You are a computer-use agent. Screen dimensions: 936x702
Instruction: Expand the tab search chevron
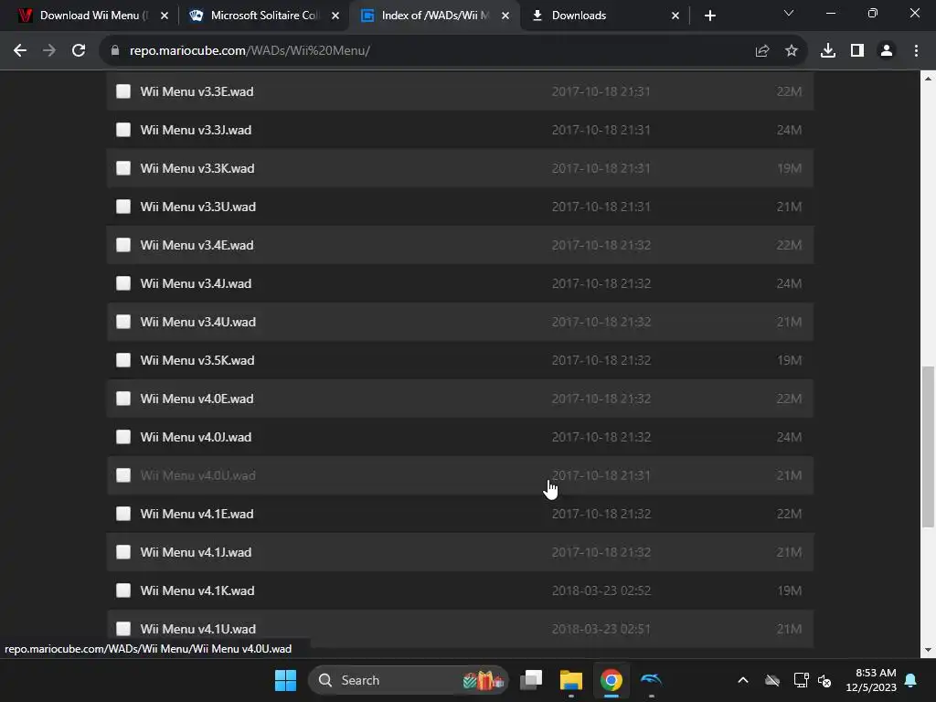pyautogui.click(x=789, y=13)
